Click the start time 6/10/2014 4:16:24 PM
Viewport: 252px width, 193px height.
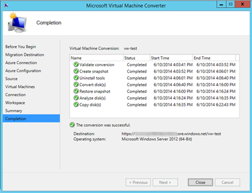pos(173,98)
